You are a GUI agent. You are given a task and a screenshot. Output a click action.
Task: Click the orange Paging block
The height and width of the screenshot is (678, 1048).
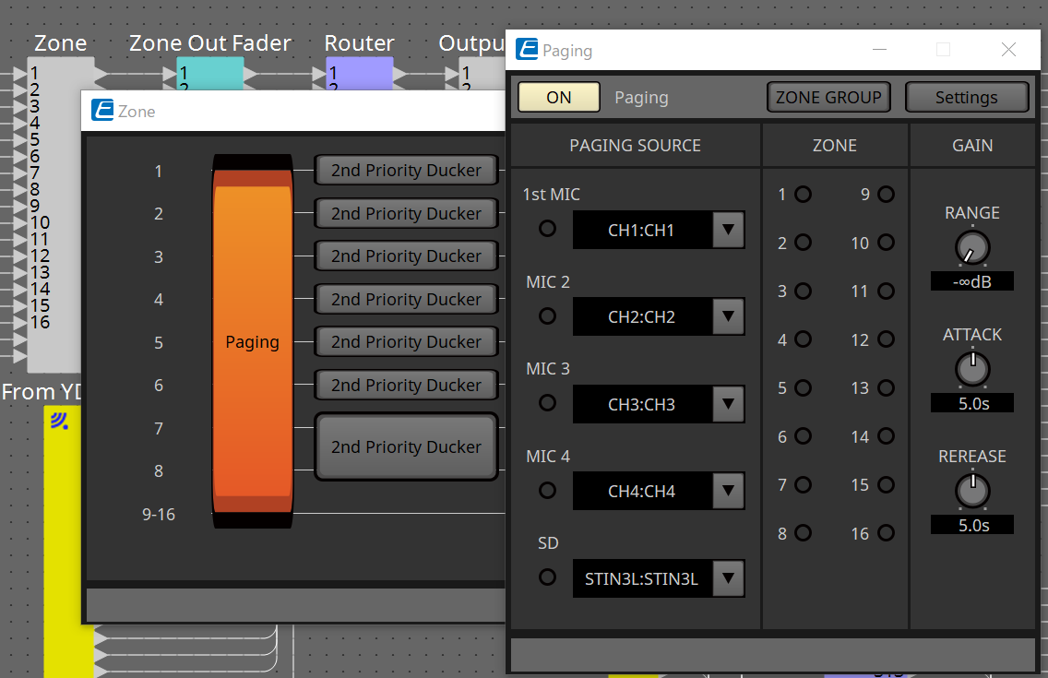[x=252, y=341]
